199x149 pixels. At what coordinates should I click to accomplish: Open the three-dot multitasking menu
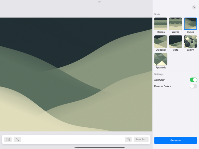[100, 2]
